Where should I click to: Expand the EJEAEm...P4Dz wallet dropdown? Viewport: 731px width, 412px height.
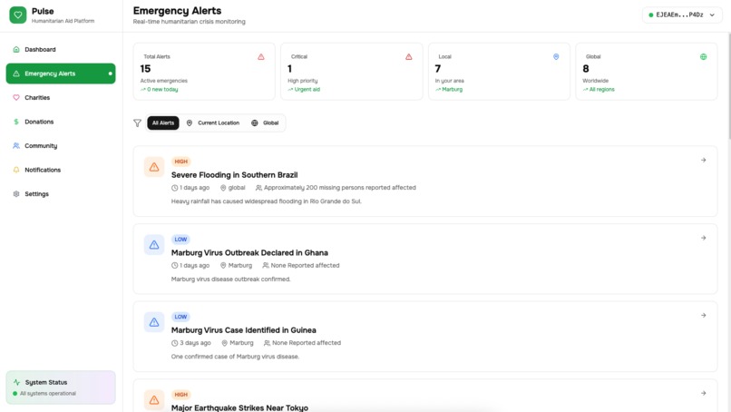click(682, 15)
